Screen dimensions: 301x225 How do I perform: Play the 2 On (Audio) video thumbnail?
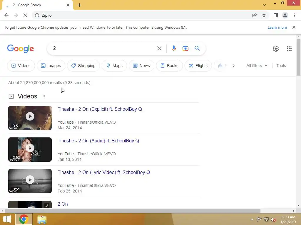click(x=30, y=149)
